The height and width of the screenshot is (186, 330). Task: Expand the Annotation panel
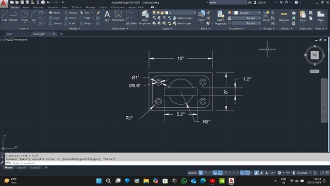(120, 28)
